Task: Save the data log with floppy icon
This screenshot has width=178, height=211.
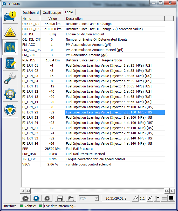Action: (x=60, y=199)
